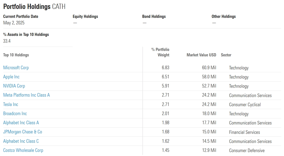Open Meta Platforms Inc Class A link
The width and height of the screenshot is (284, 156).
pyautogui.click(x=26, y=95)
